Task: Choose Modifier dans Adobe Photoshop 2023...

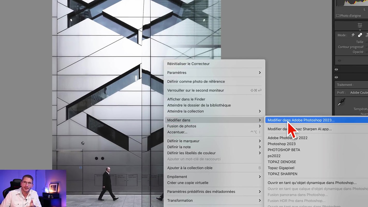Action: pos(317,120)
